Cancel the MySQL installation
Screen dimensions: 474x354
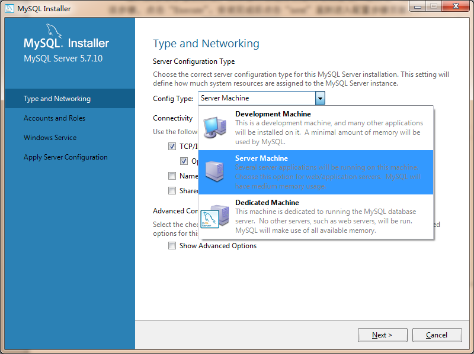(437, 334)
